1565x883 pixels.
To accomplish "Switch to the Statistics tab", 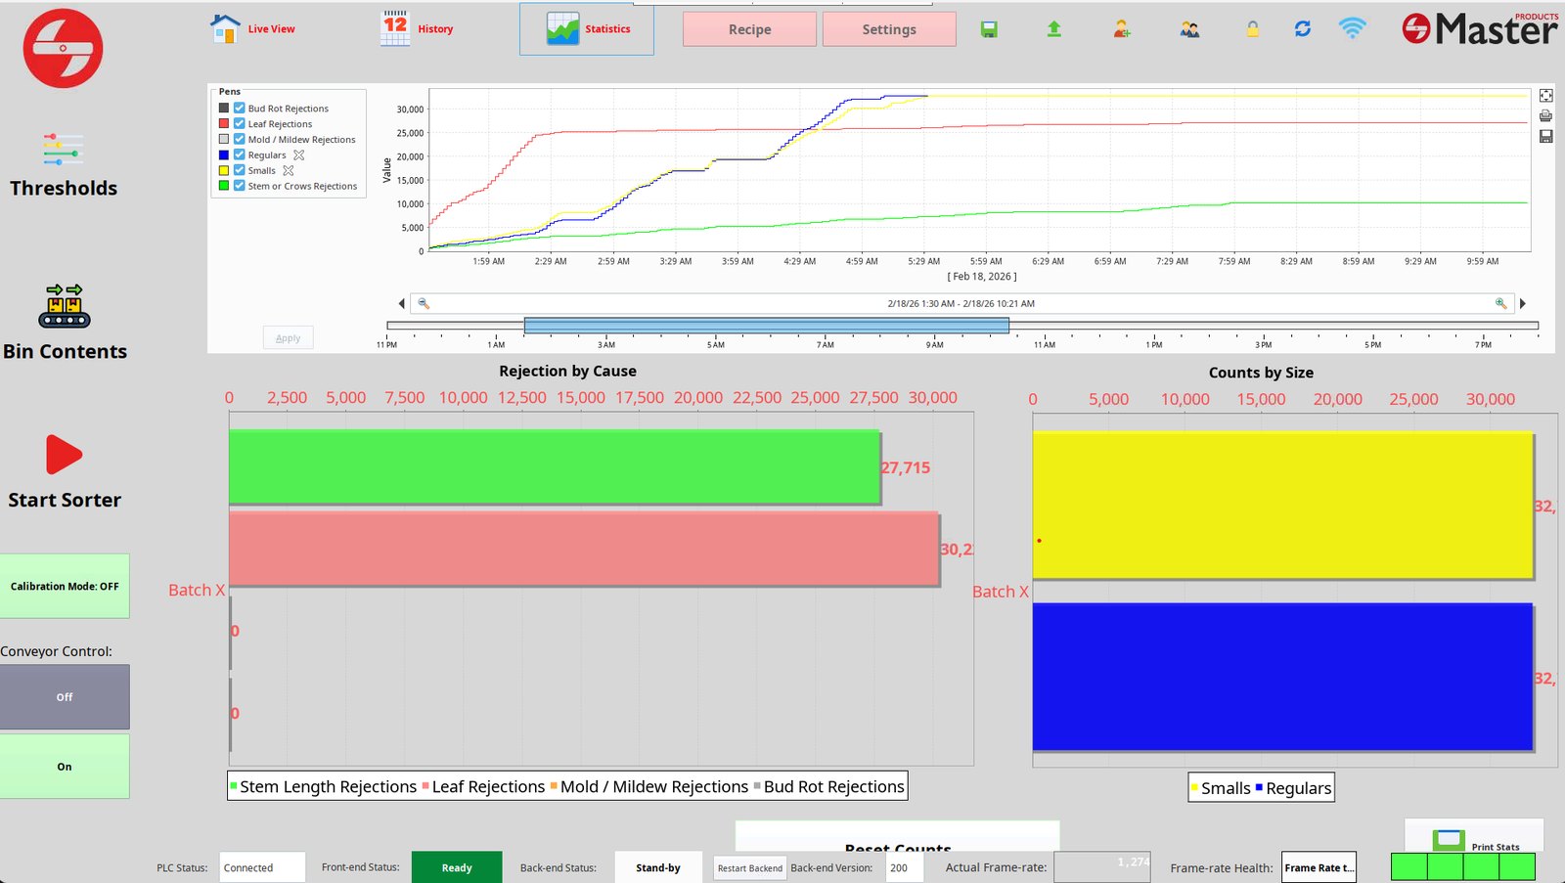I will tap(587, 28).
